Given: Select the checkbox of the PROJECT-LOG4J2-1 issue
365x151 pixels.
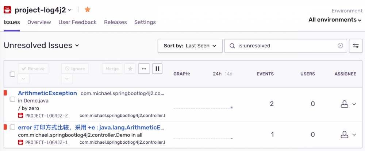Looking at the screenshot, I should pos(12,127).
